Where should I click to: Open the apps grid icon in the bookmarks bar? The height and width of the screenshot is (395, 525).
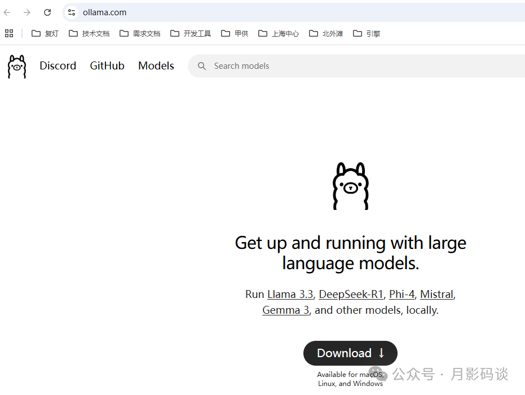coord(9,33)
